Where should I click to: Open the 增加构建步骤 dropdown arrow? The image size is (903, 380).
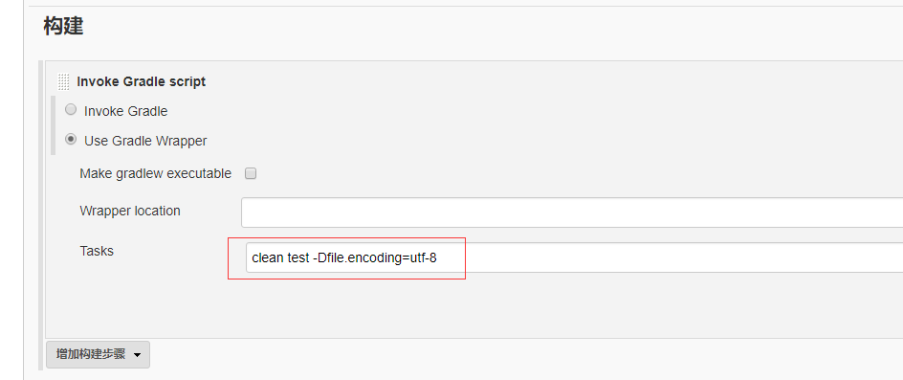[137, 354]
